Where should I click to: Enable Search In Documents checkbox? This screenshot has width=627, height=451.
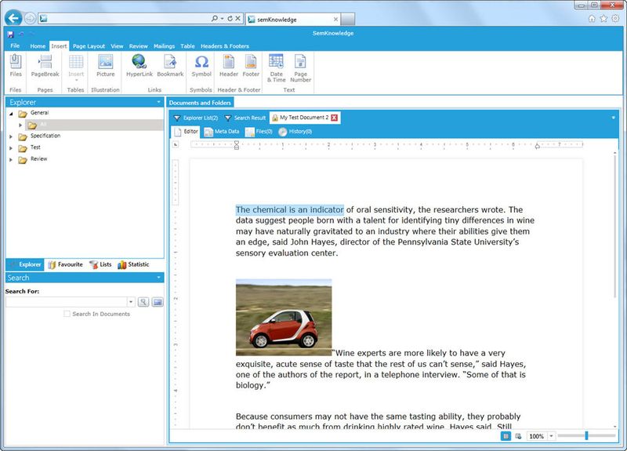point(67,314)
